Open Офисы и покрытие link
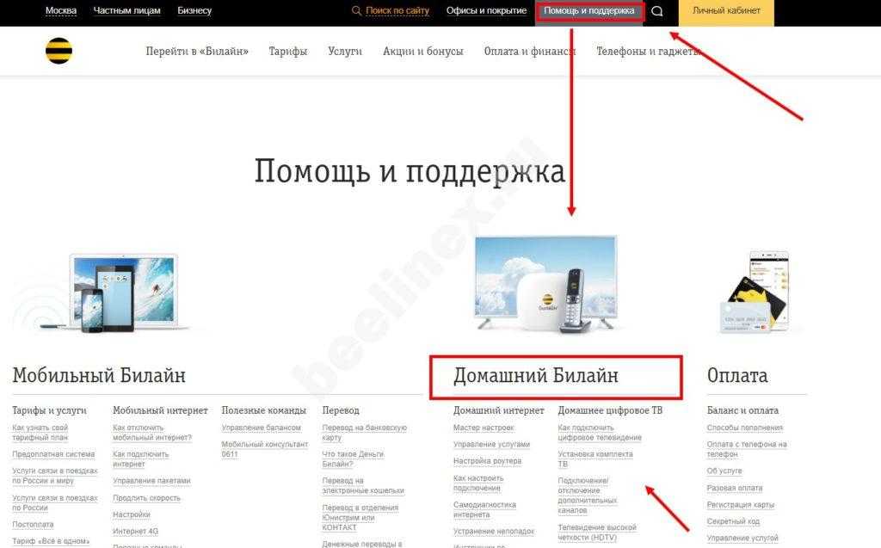This screenshot has width=881, height=548. [486, 11]
